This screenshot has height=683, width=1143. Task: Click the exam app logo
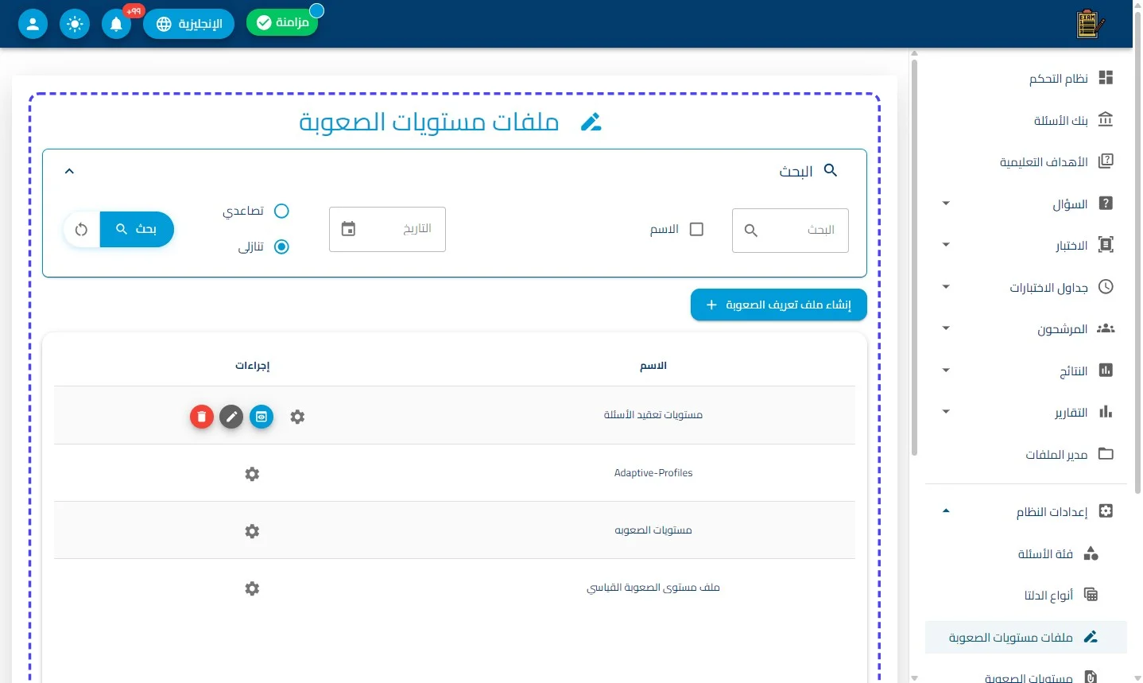1089,24
